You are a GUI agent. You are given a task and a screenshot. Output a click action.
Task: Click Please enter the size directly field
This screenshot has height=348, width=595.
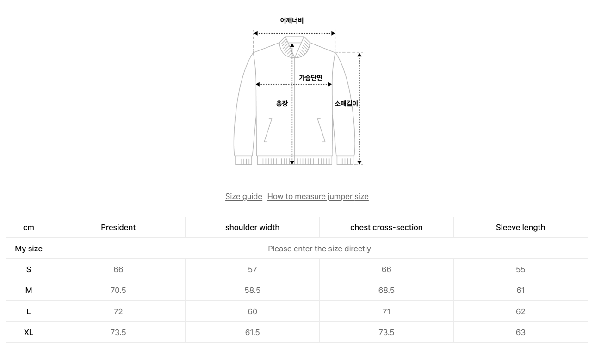coord(319,249)
